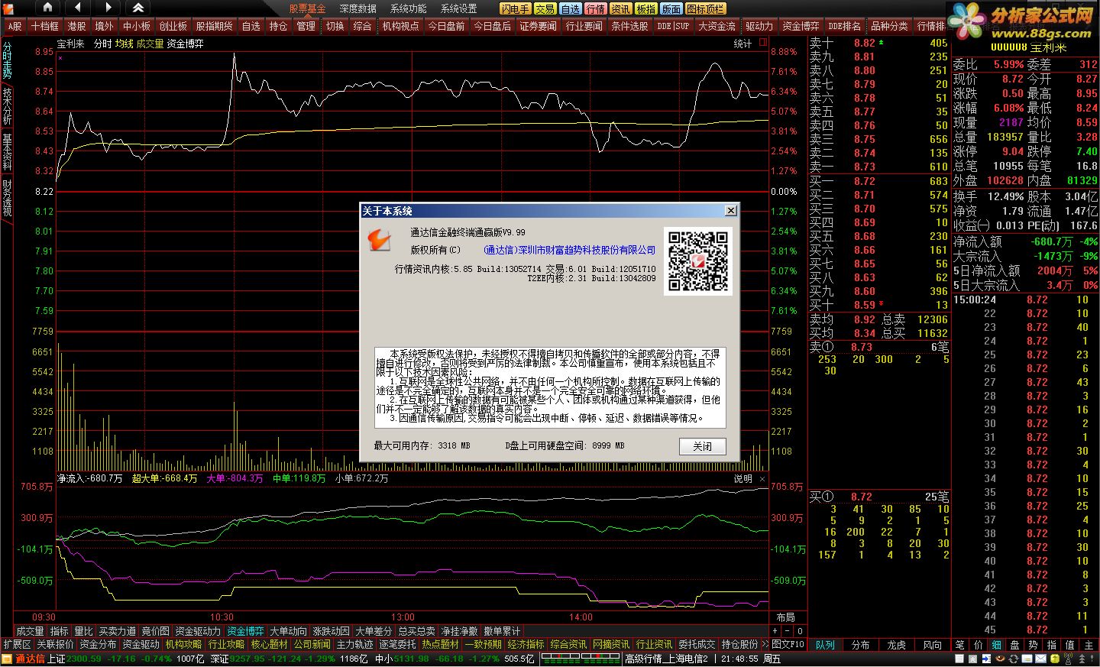The height and width of the screenshot is (667, 1100).
Task: Click the 布局 layout button
Action: click(785, 617)
